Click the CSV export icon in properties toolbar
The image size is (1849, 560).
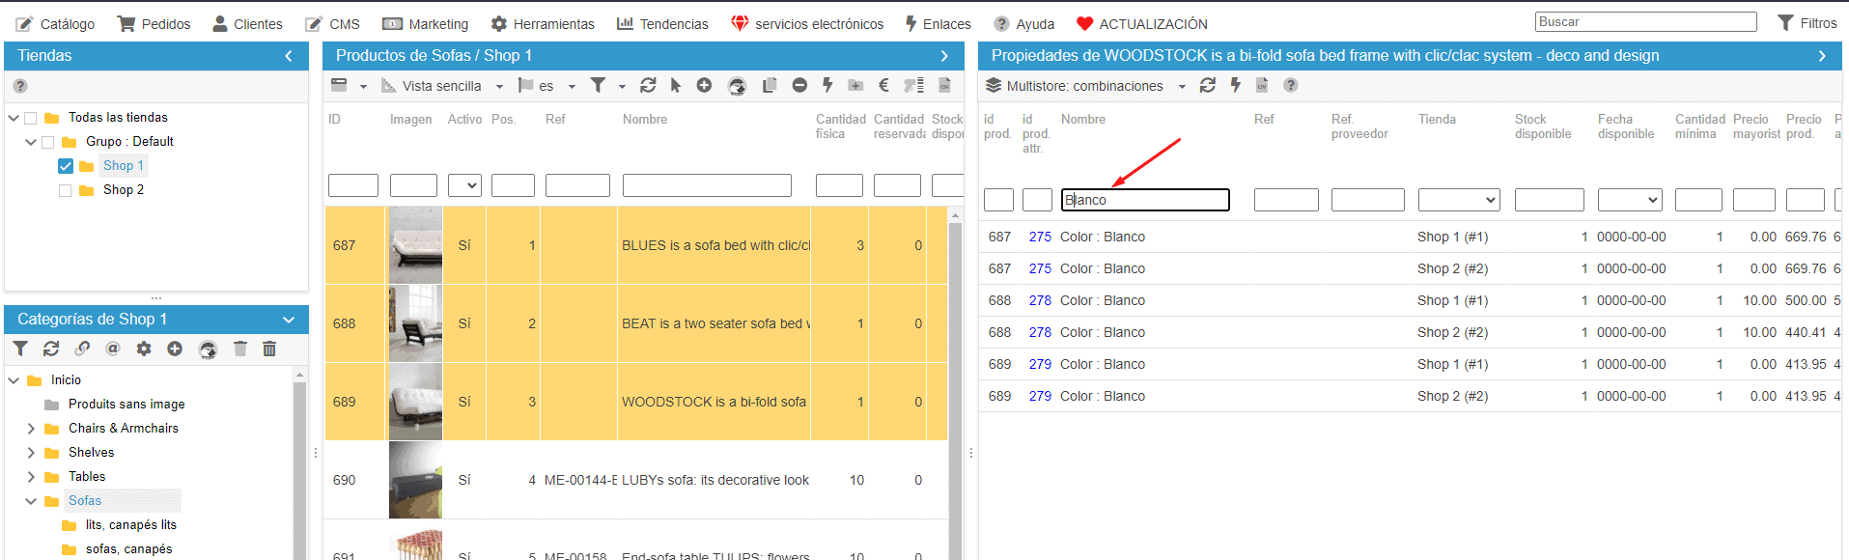(x=1262, y=86)
